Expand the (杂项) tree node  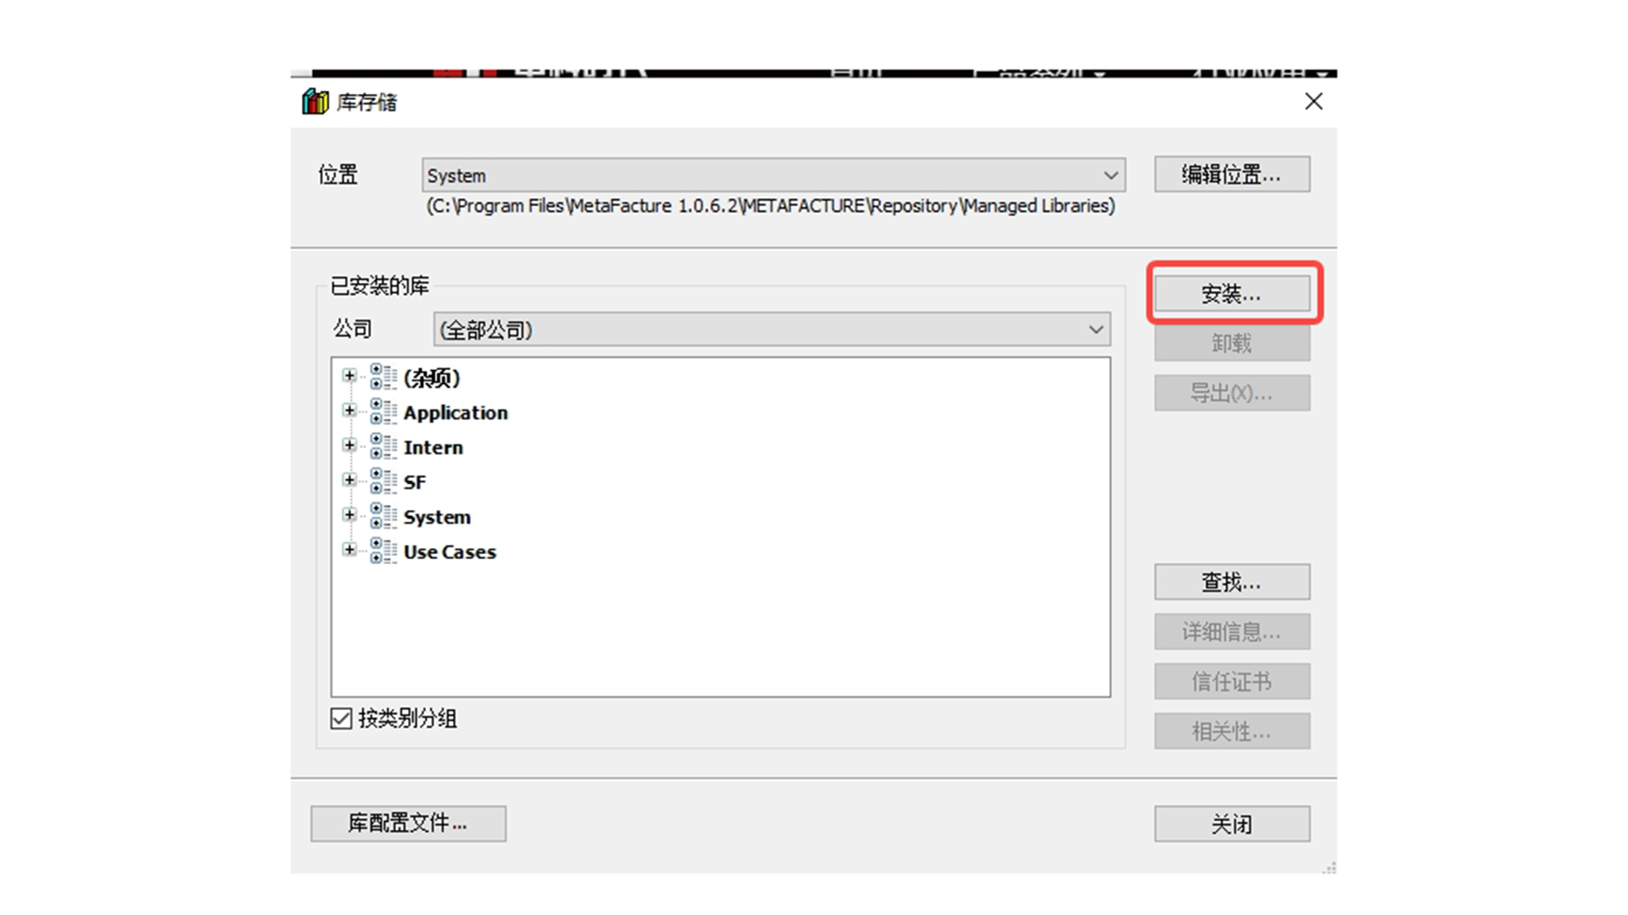(x=349, y=375)
